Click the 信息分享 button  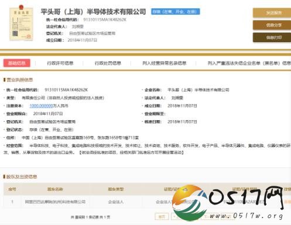point(272,25)
